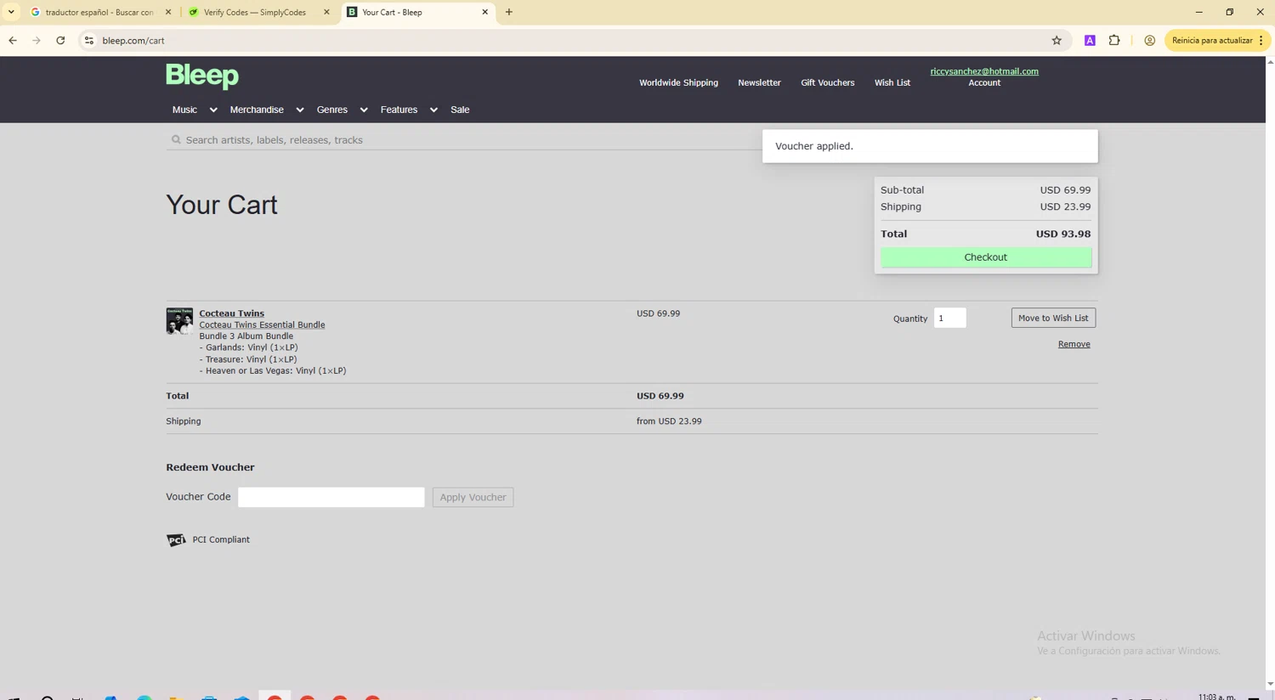Open the Cocteau Twins artist link

tap(231, 313)
